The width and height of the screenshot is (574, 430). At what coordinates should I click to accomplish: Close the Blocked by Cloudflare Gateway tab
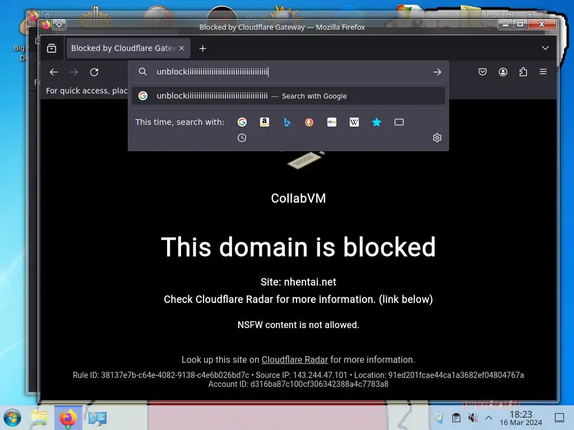coord(182,48)
